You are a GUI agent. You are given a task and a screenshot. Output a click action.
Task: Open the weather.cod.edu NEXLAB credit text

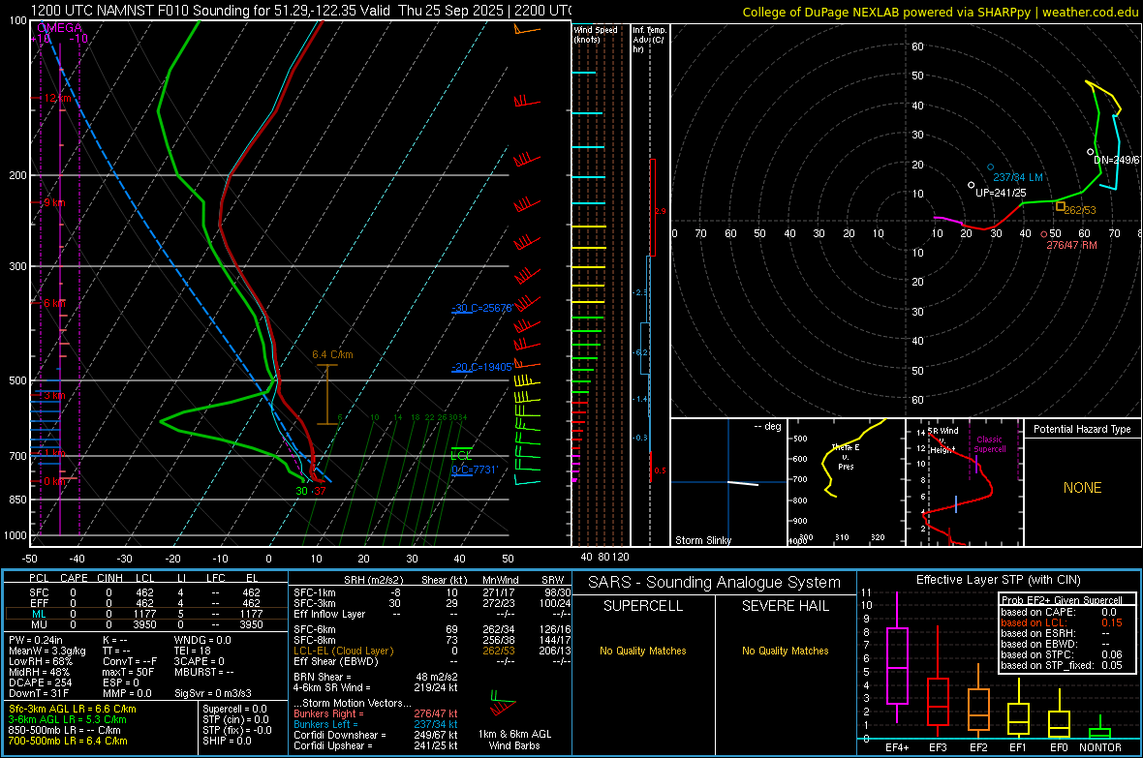pyautogui.click(x=940, y=12)
